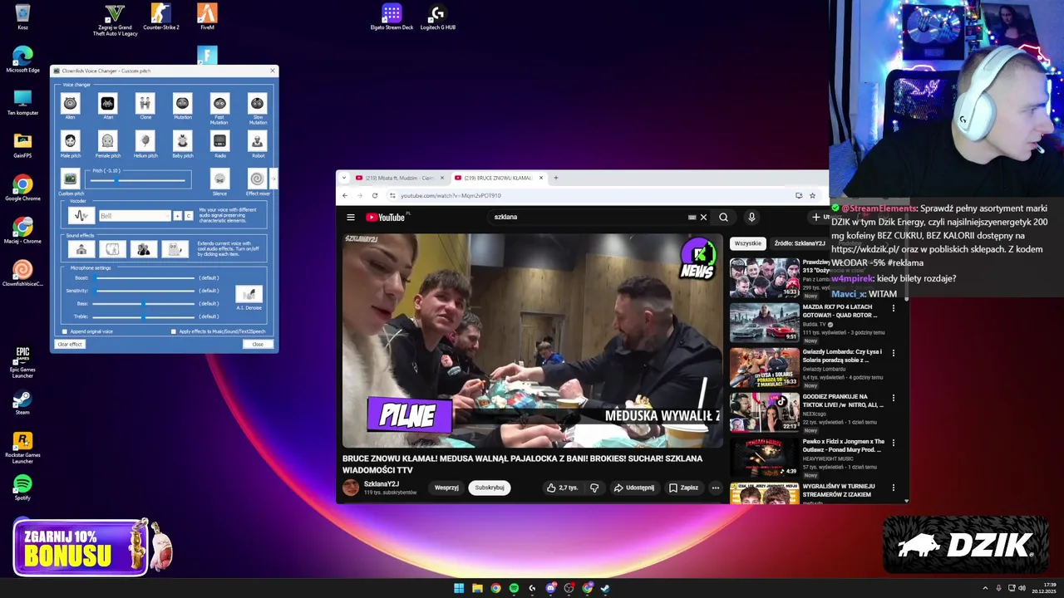Enable Apply effects to Music/Sound/Text2Speech

click(x=174, y=331)
